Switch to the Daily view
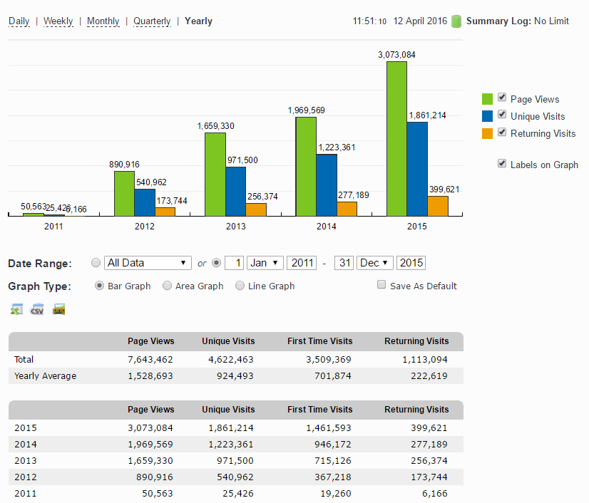Screen dimensions: 589x503 click(x=19, y=21)
